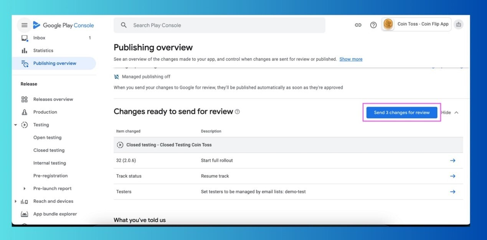This screenshot has width=487, height=240.
Task: Click the search magnifier icon
Action: tap(124, 25)
